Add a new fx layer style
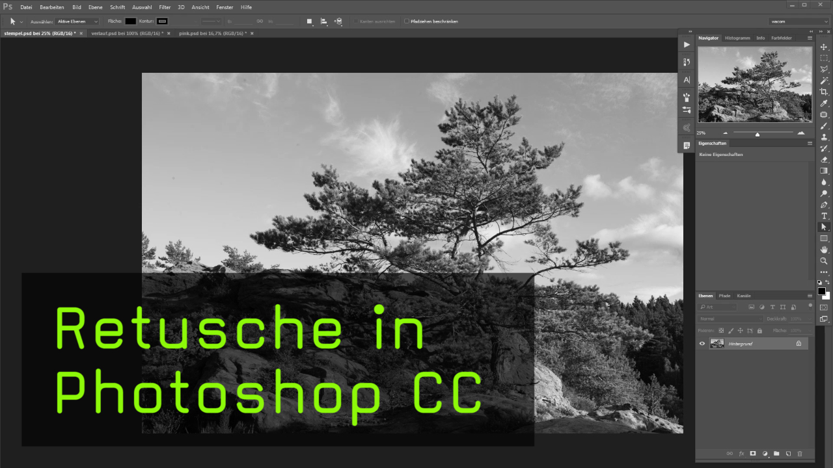833x468 pixels. click(x=742, y=453)
